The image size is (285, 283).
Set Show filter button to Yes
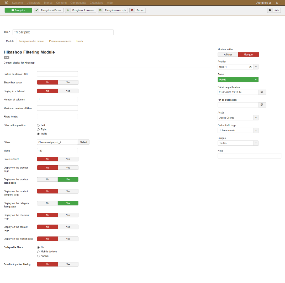point(68,83)
